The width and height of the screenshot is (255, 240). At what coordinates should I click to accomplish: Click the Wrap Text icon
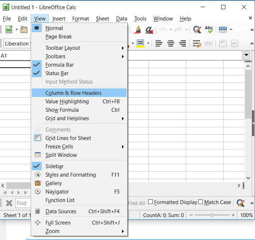point(197,44)
